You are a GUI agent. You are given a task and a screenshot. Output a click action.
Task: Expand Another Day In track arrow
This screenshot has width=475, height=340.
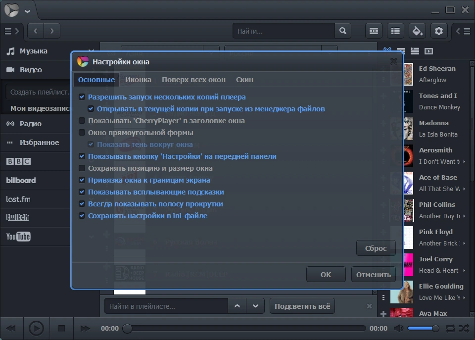pos(464,216)
